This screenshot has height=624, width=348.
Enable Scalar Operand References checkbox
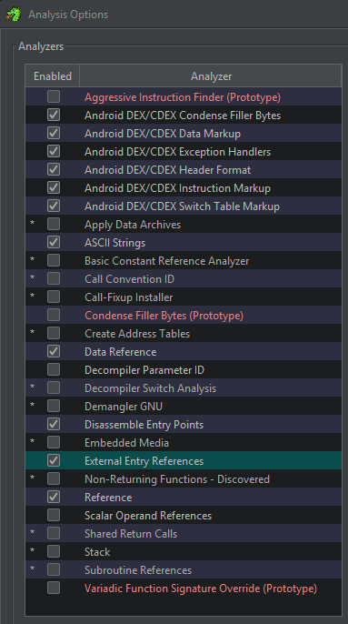[54, 516]
